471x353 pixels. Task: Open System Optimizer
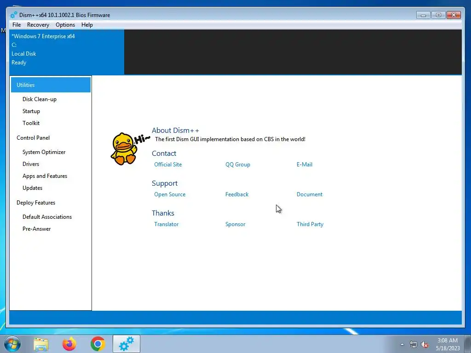(x=44, y=152)
